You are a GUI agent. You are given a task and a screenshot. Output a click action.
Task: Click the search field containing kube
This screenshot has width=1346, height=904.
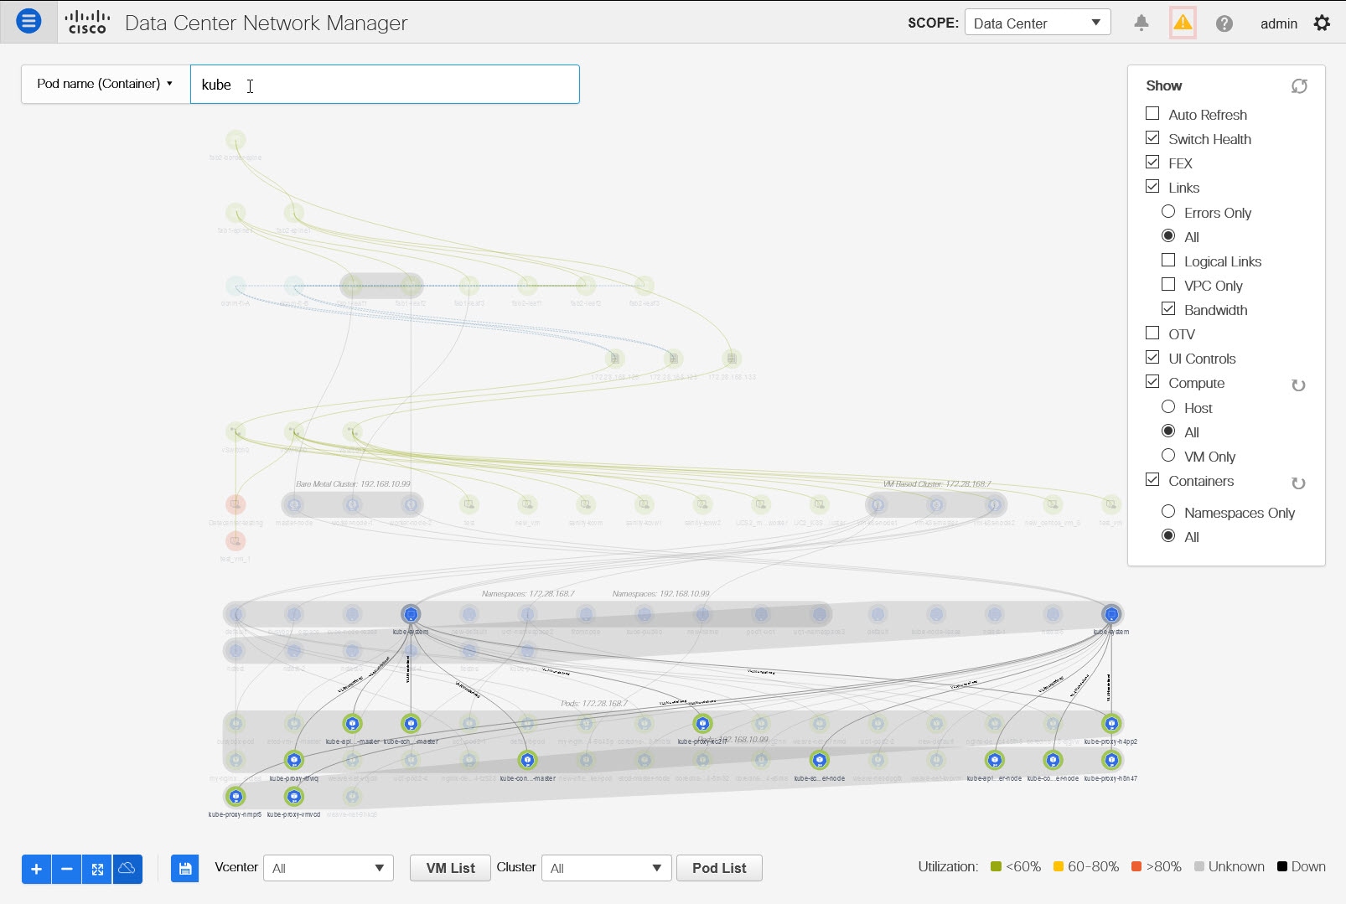tap(385, 84)
